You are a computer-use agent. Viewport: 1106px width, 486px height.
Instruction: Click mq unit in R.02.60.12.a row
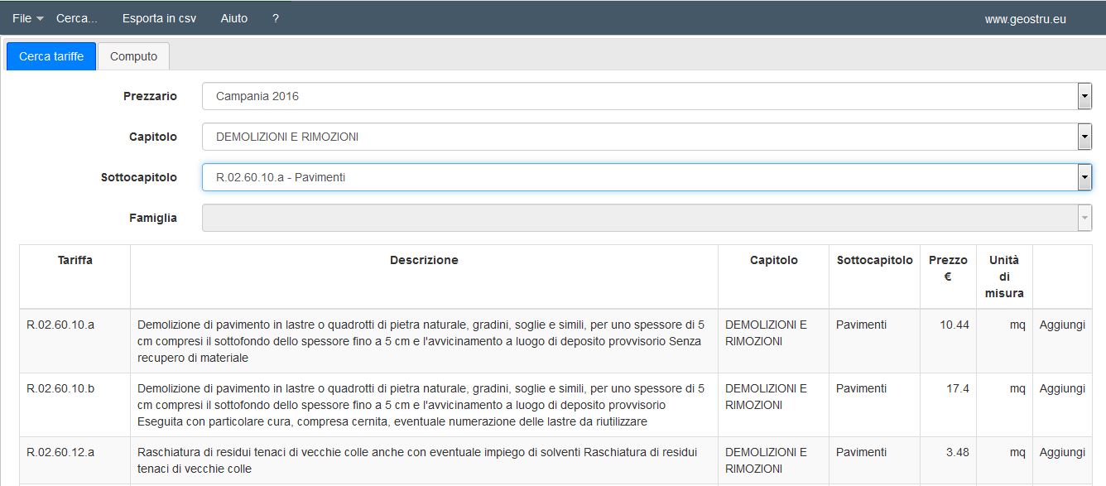(1017, 452)
